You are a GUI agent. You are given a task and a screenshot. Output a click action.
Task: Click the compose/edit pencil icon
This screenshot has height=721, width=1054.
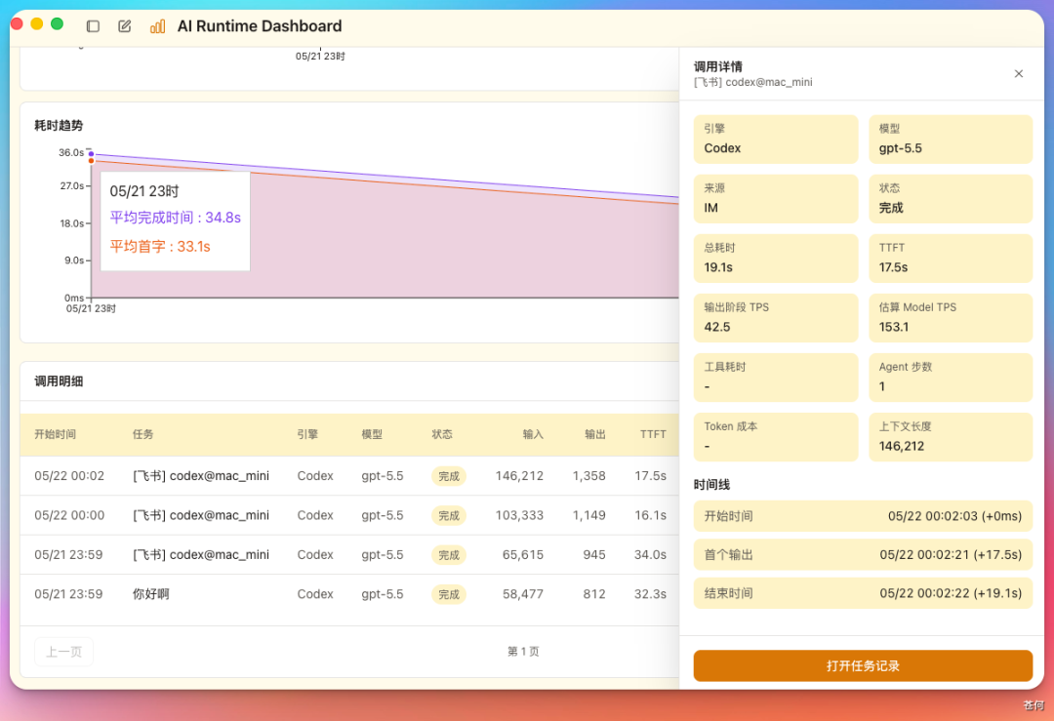point(124,26)
